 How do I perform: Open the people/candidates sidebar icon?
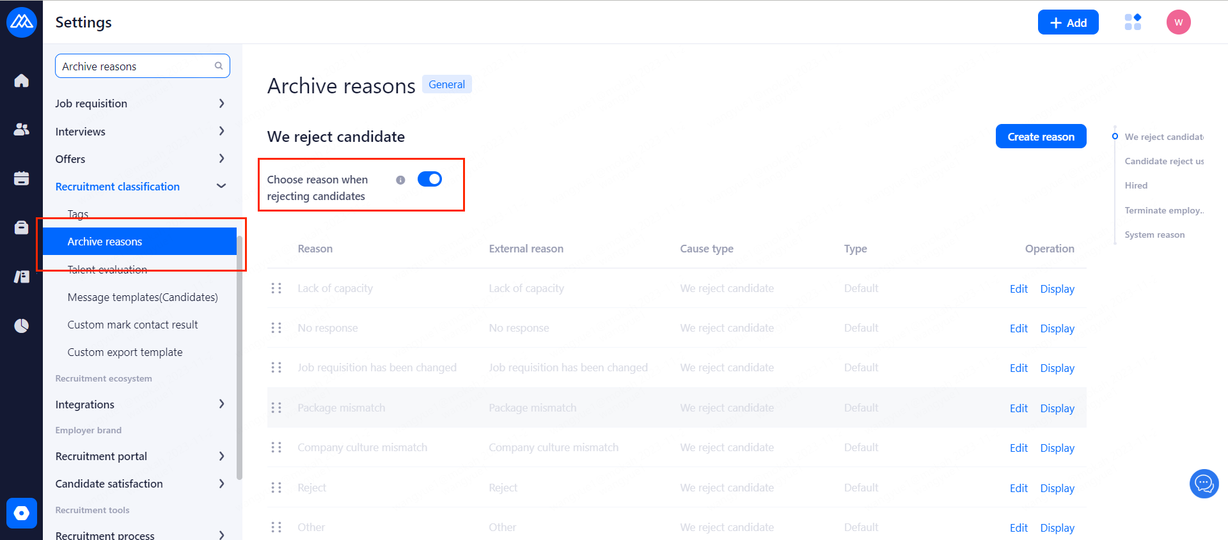(21, 130)
